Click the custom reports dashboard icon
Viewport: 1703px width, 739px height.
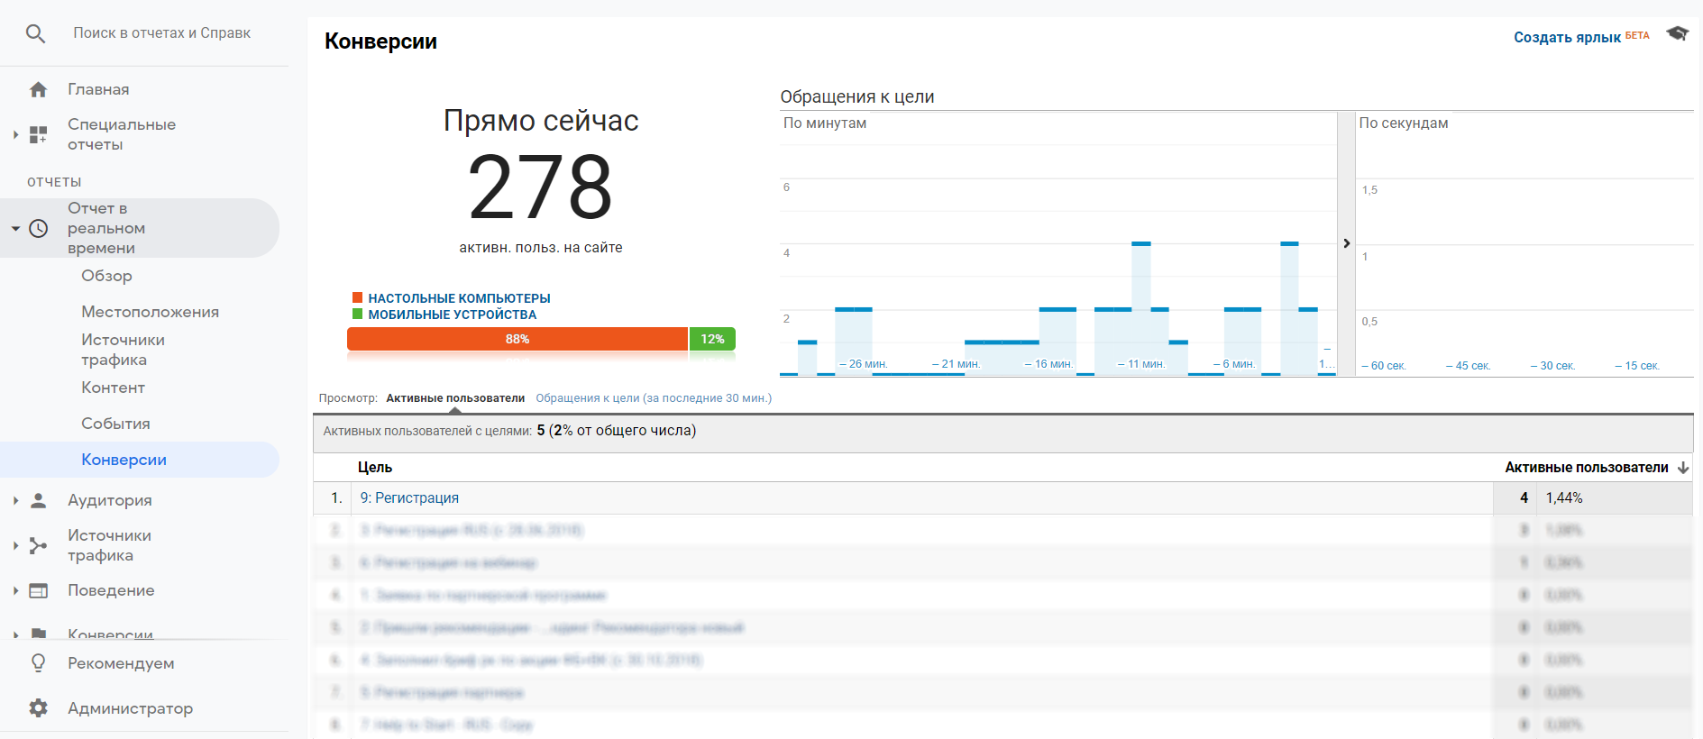(38, 134)
